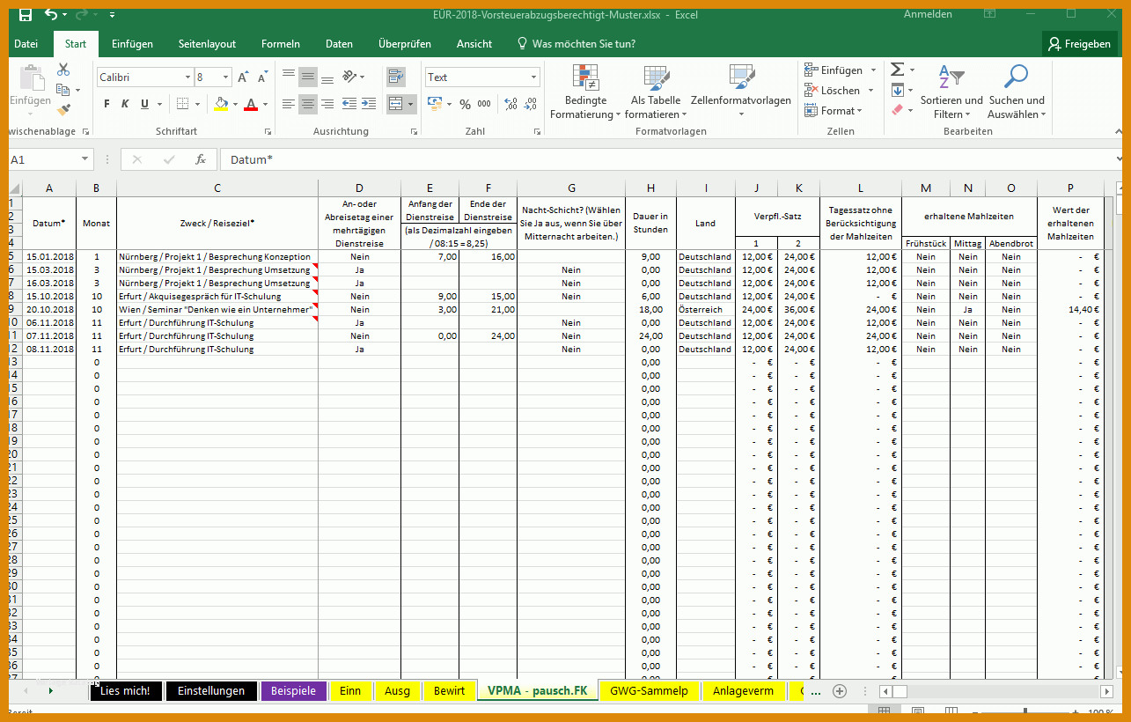Click the Undo arrow in quick access toolbar
Image resolution: width=1131 pixels, height=722 pixels.
51,14
